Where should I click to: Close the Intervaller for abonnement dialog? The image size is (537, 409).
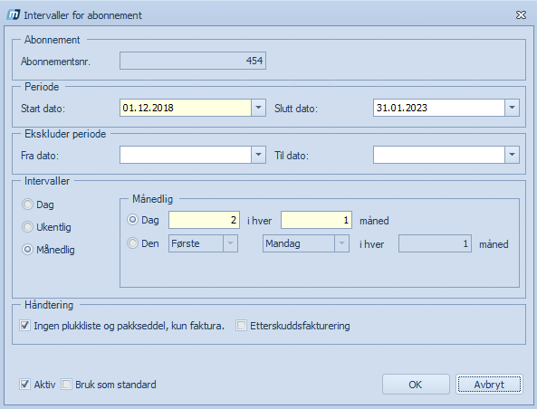[x=521, y=15]
